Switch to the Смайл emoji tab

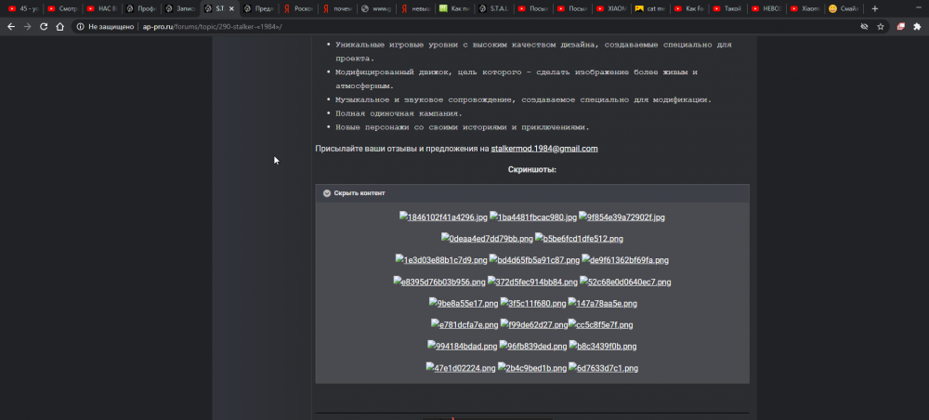pos(844,9)
